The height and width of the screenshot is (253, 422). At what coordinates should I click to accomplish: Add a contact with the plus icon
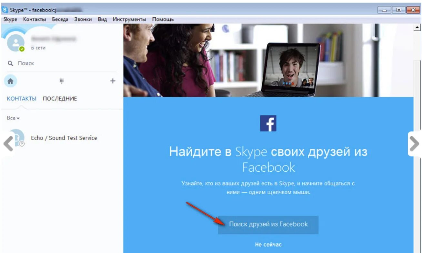tap(113, 81)
